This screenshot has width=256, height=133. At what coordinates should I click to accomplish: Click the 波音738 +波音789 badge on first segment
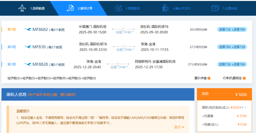pyautogui.click(x=232, y=30)
